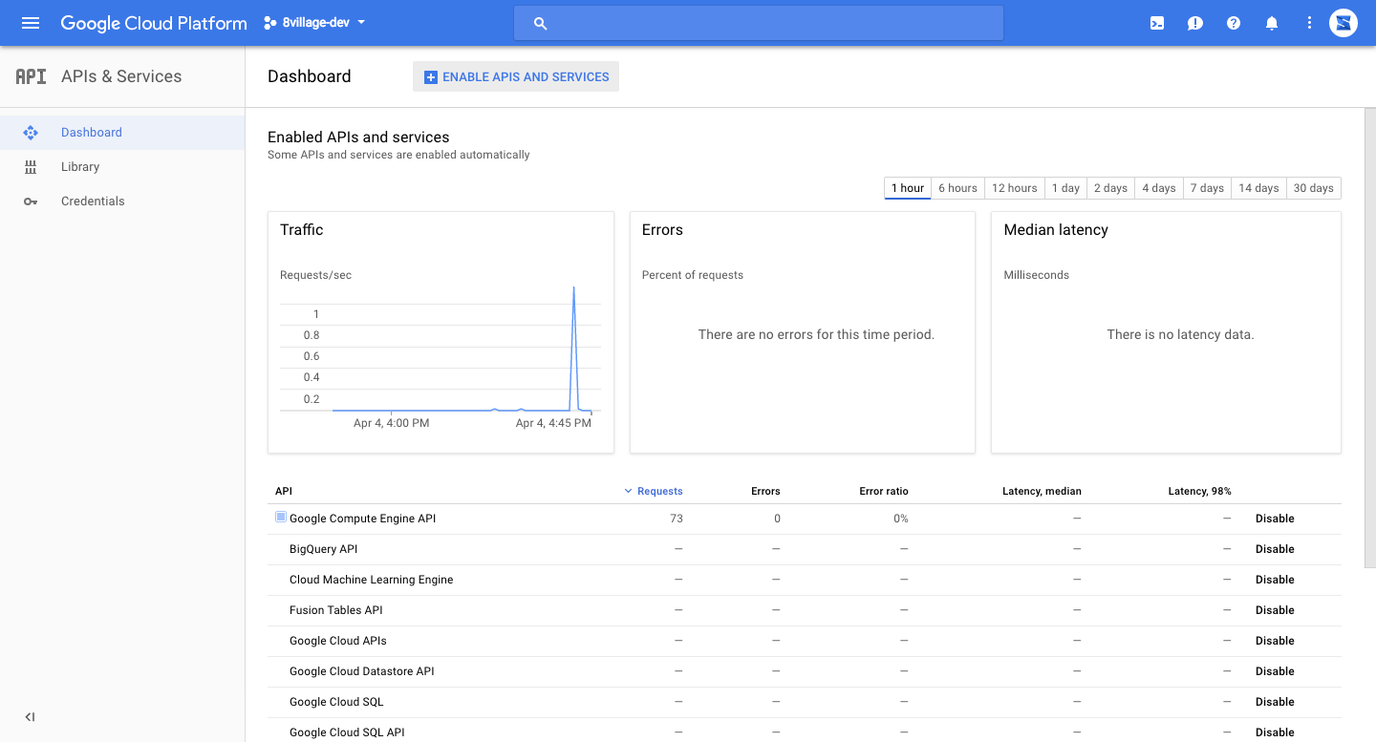This screenshot has height=742, width=1376.
Task: Open the user account avatar
Action: [1344, 23]
